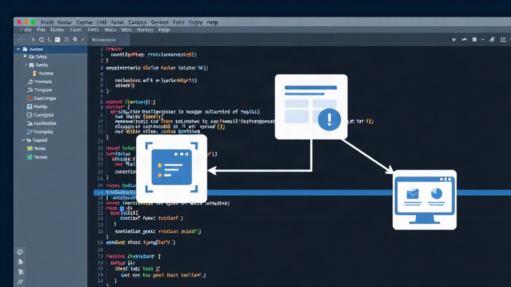
Task: Click the magnifier search icon in the toolbar
Action: click(x=41, y=39)
